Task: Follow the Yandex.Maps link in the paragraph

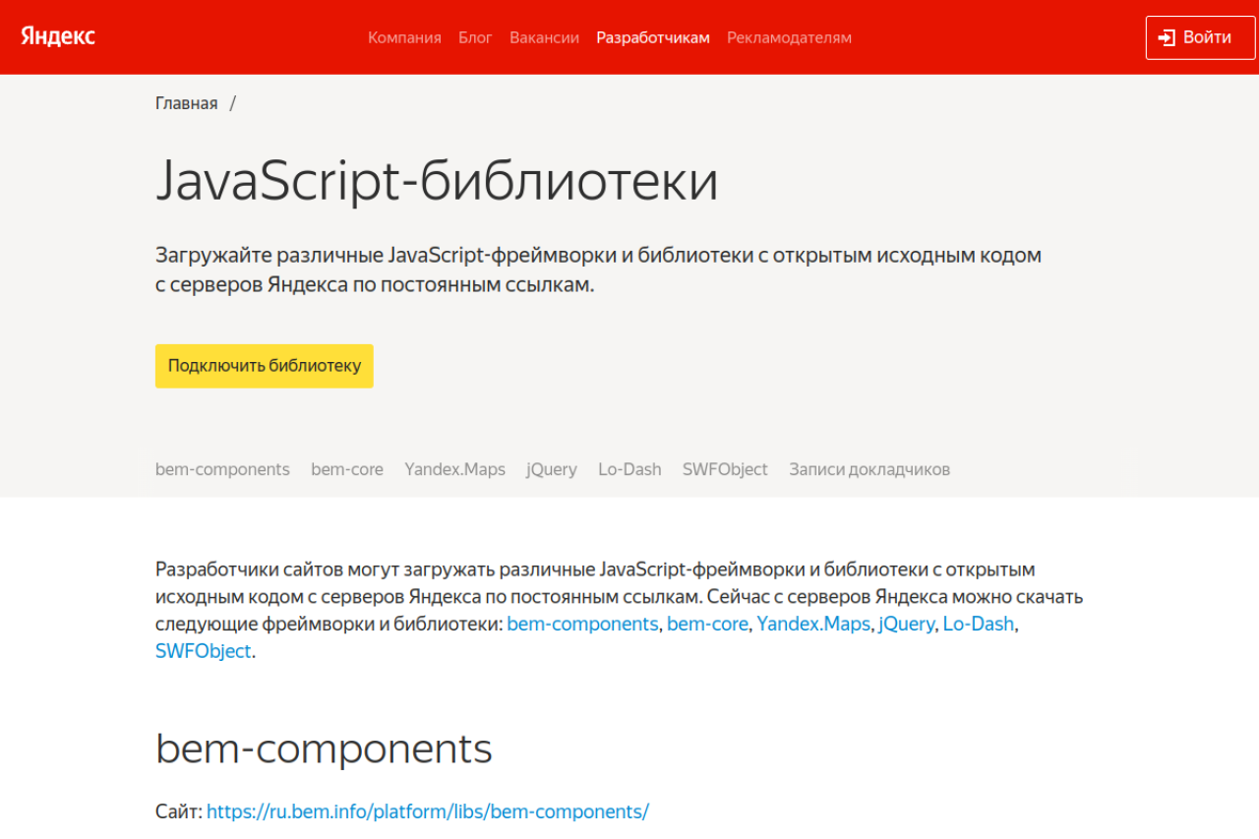Action: tap(812, 624)
